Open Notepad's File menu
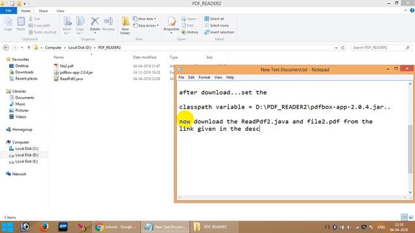 tap(182, 77)
